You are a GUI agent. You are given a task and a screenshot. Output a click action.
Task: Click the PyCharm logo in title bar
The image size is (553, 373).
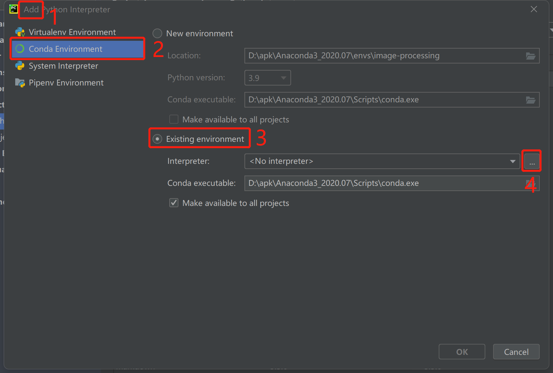coord(14,9)
